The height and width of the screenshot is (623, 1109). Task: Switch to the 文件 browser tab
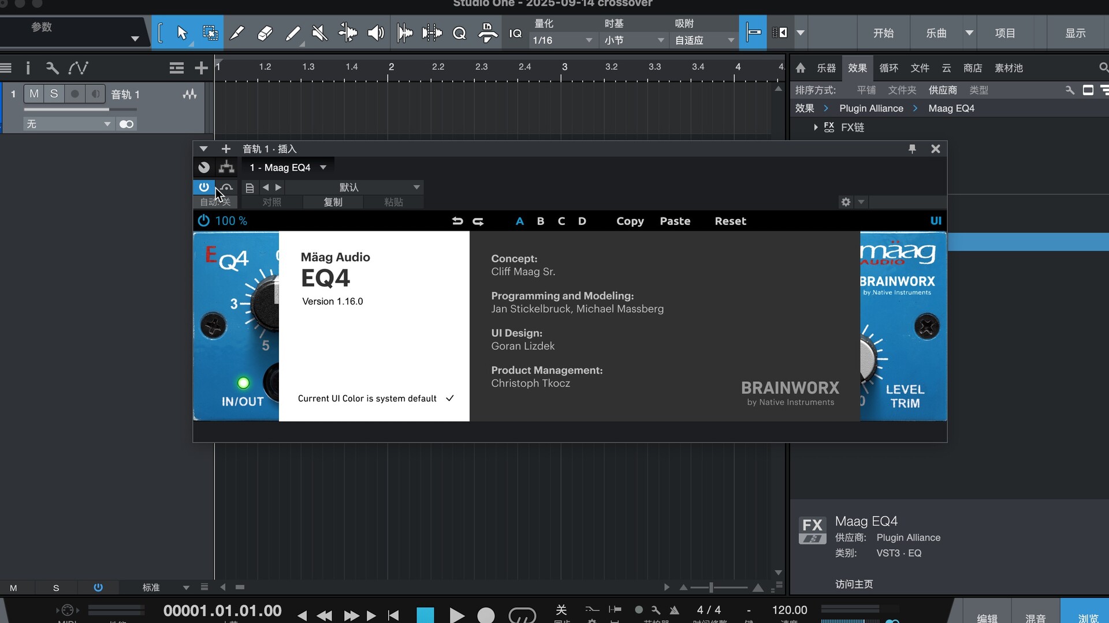[x=920, y=68]
